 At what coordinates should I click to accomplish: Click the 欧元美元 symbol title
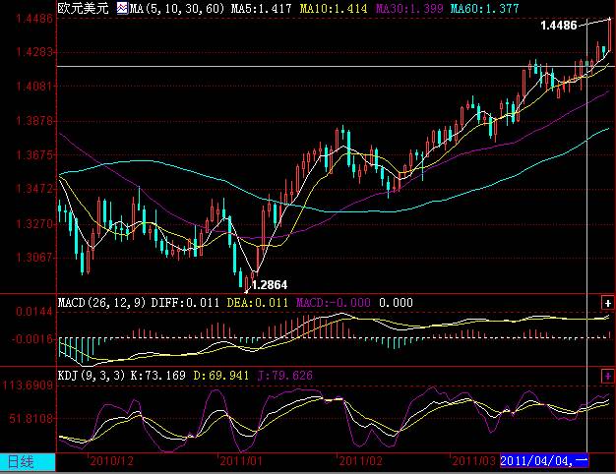click(x=83, y=8)
